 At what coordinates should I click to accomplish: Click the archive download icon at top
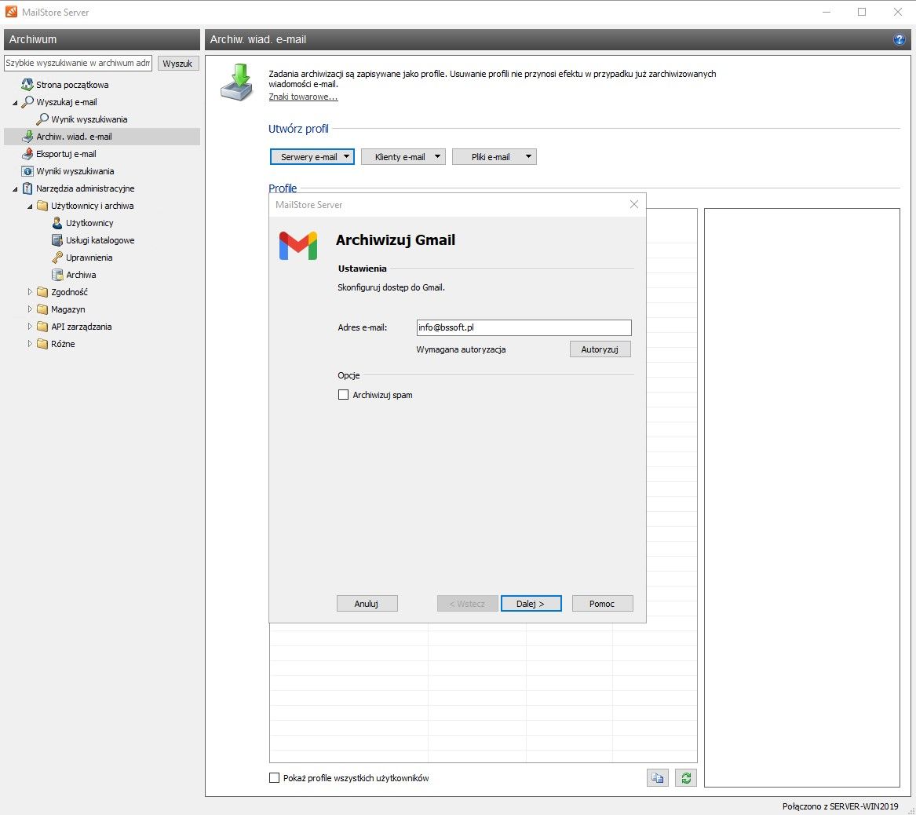coord(236,82)
